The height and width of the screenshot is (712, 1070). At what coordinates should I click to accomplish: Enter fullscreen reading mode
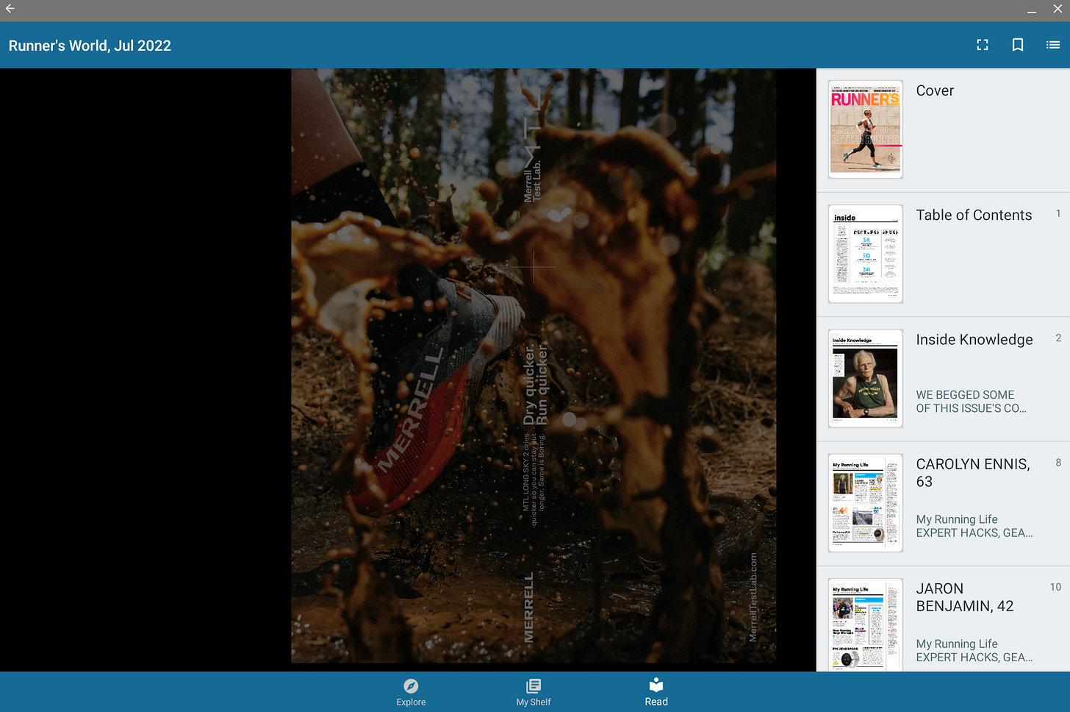982,45
